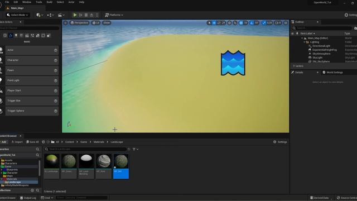The width and height of the screenshot is (357, 201).
Task: Choose the Scale tool in viewport
Action: pyautogui.click(x=223, y=23)
